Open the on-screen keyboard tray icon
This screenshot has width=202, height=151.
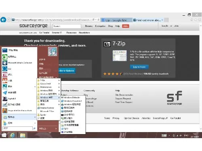164,135
